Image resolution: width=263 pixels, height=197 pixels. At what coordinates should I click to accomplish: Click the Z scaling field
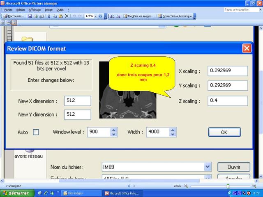(228, 101)
